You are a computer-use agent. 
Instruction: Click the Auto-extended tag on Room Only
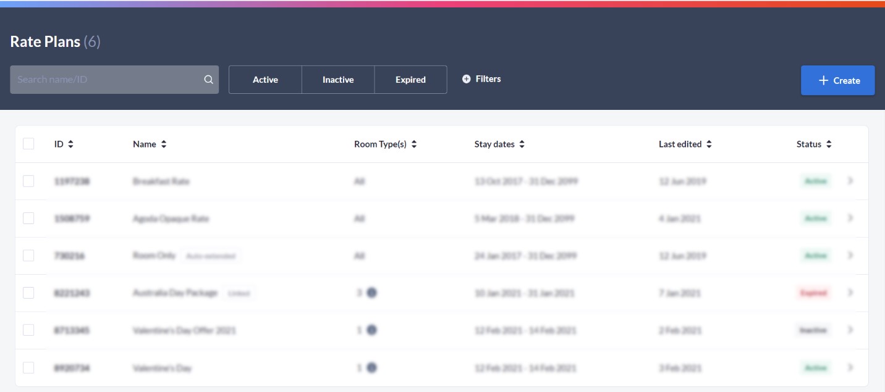click(211, 256)
